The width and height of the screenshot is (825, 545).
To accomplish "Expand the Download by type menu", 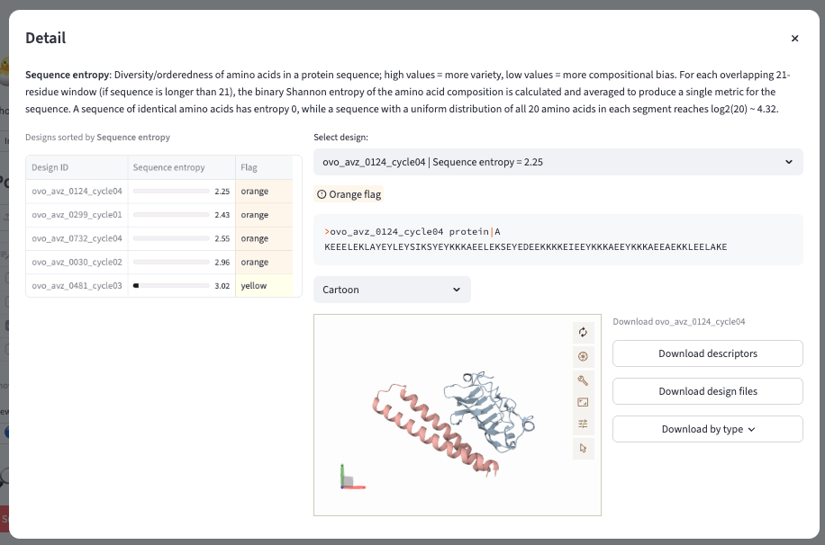I will coord(707,429).
